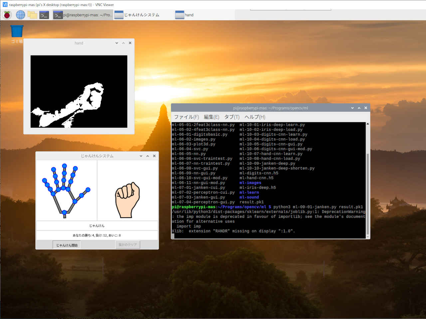Switch to じゃんけんシステム window in the taskbar
426x319 pixels.
[x=141, y=15]
